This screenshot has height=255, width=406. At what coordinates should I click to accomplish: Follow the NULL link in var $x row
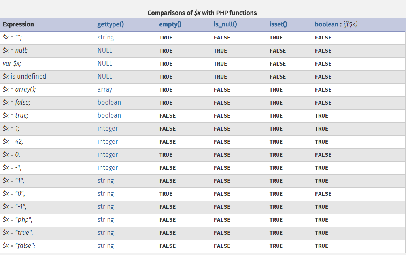pos(105,64)
